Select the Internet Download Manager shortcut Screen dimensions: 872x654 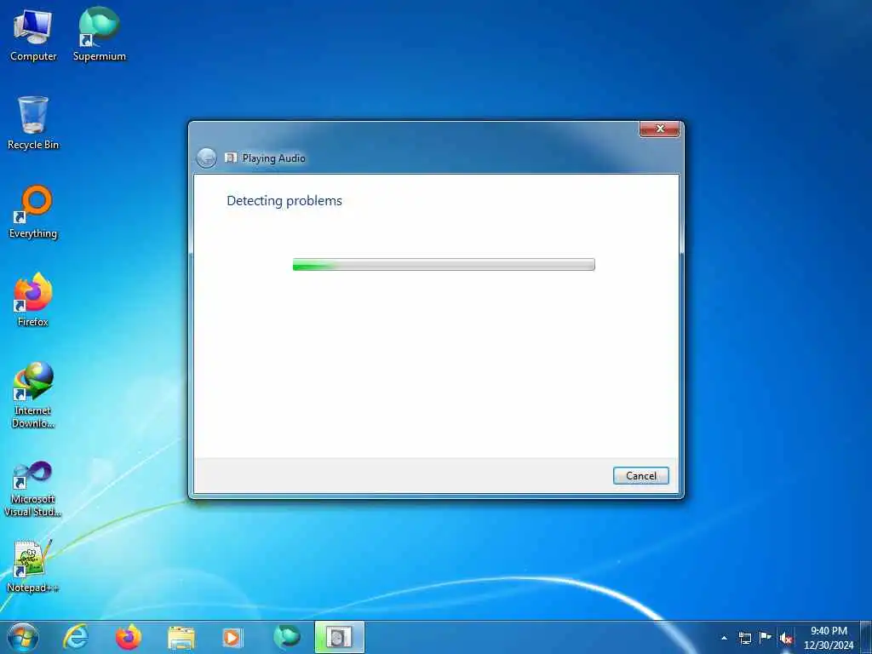(33, 395)
